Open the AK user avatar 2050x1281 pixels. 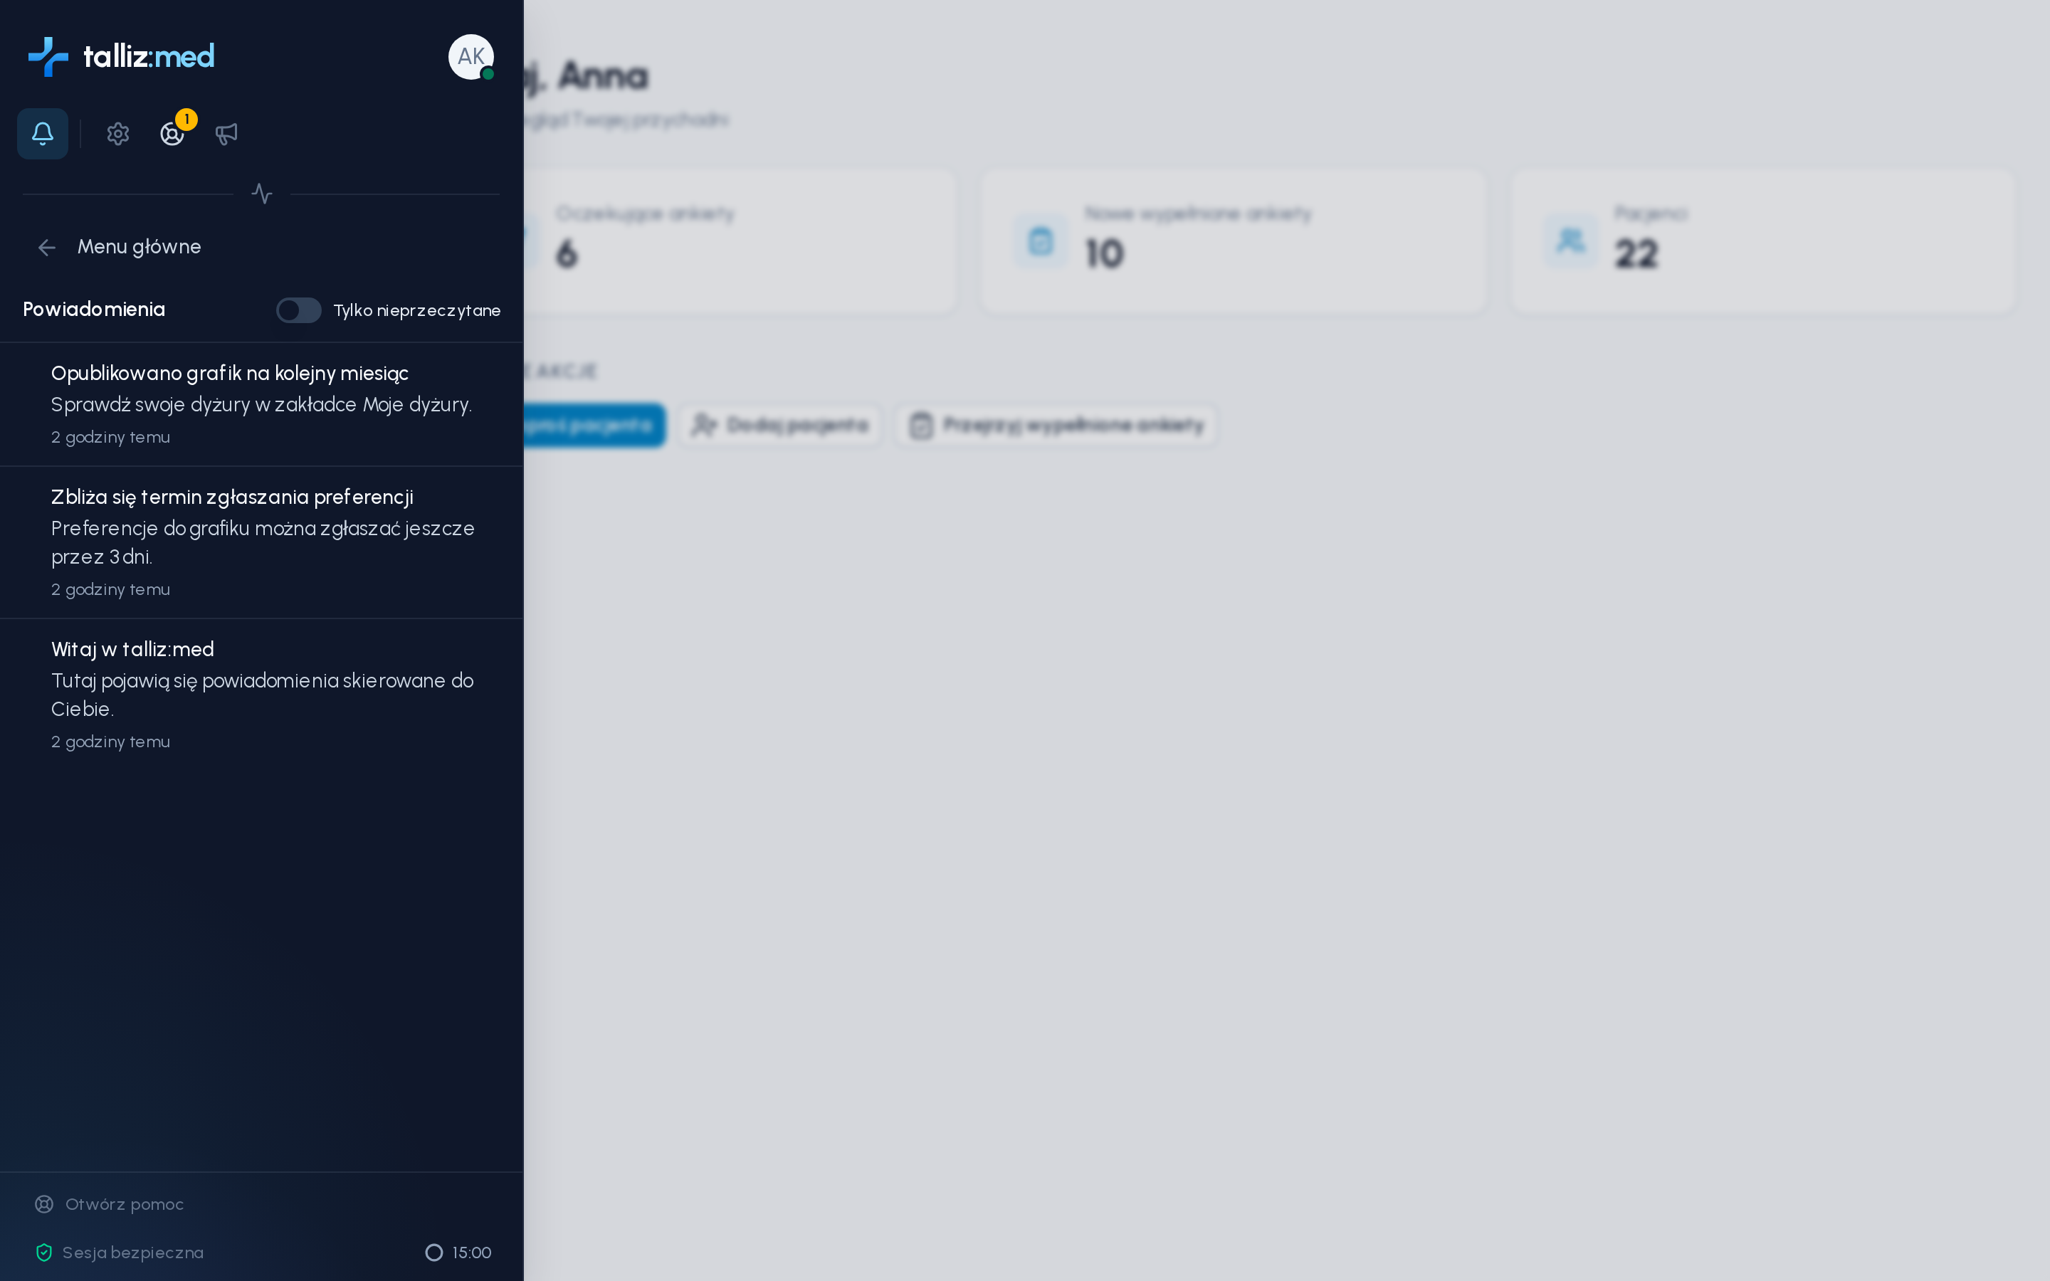[471, 57]
